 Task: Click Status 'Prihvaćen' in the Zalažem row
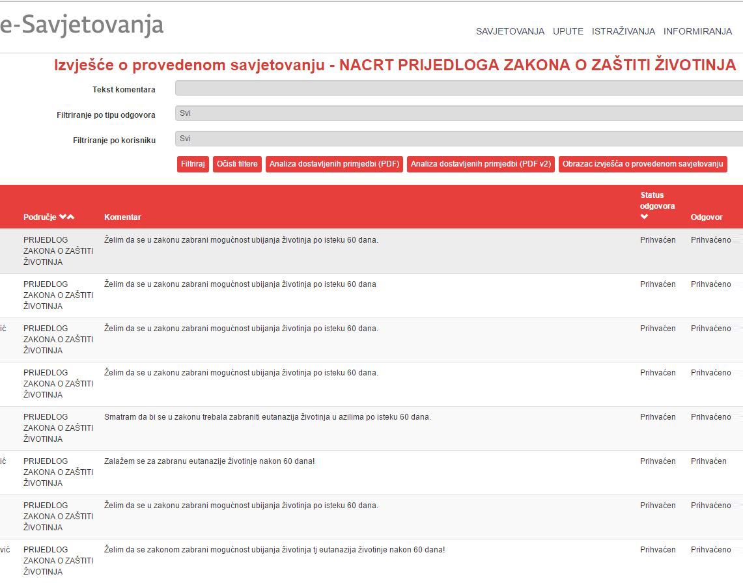click(658, 461)
